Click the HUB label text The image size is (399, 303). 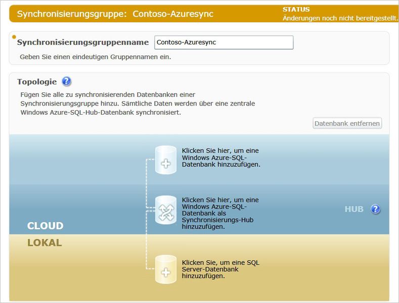pos(354,209)
